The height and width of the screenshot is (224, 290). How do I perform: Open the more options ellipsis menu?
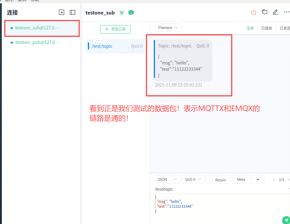tap(286, 12)
